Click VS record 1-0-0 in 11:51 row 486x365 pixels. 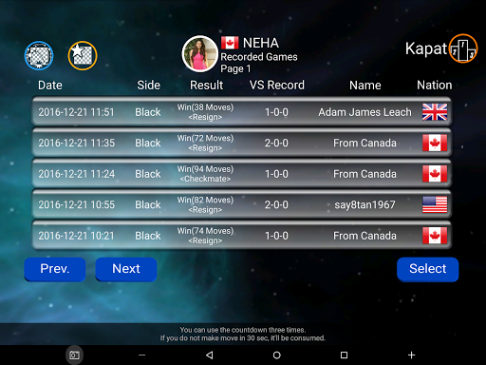click(276, 112)
